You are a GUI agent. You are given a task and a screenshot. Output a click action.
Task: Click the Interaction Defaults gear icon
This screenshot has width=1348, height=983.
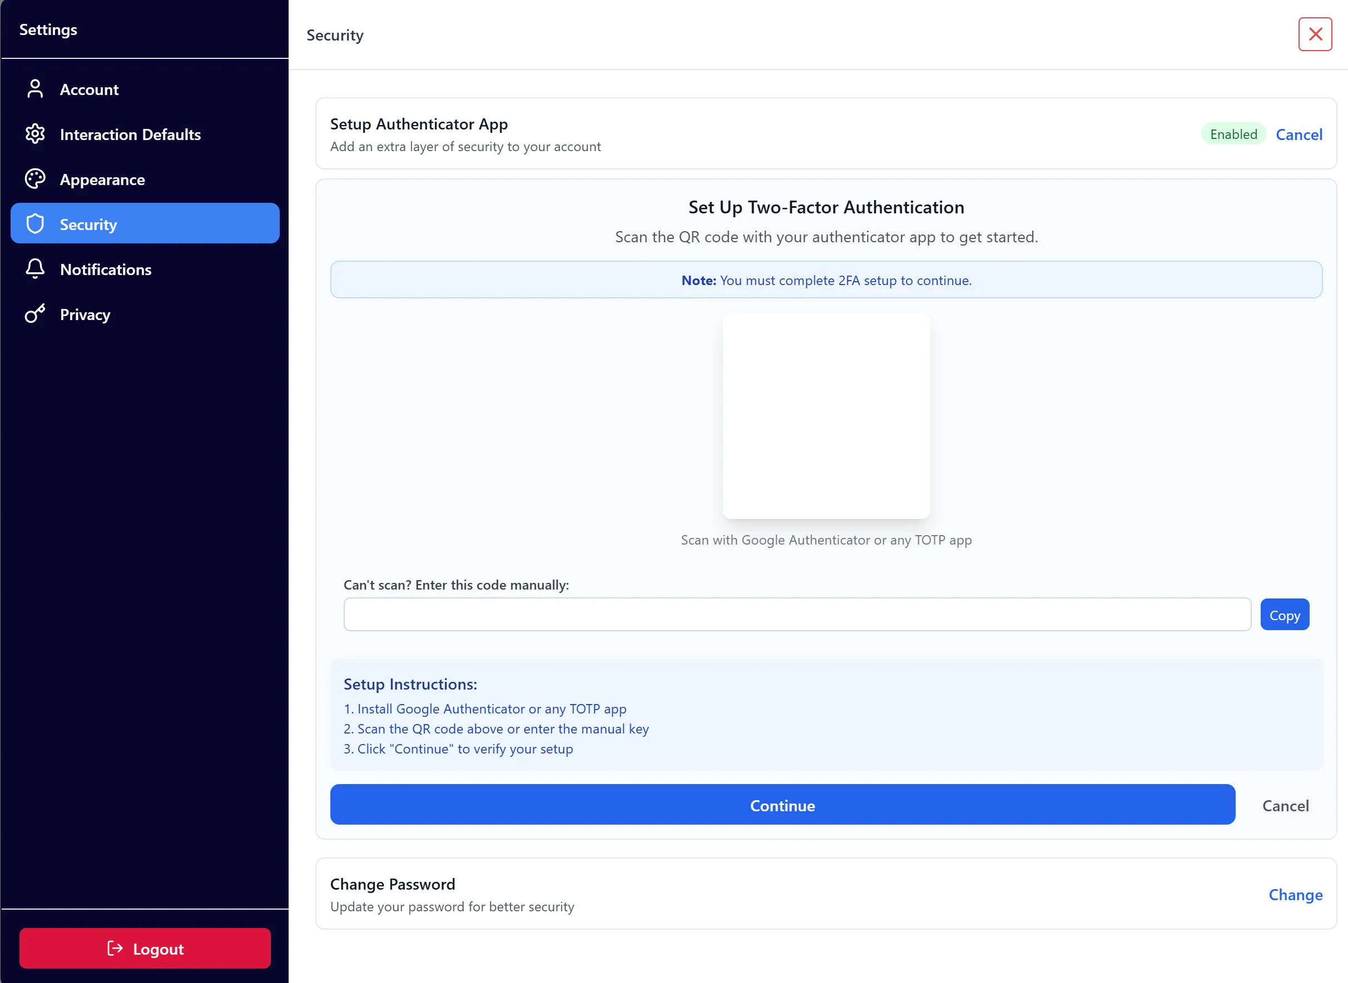(35, 134)
